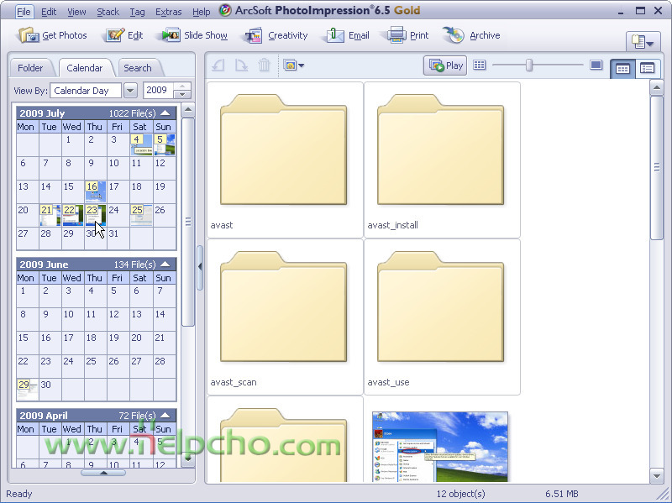The height and width of the screenshot is (503, 672).
Task: Click the Play button
Action: click(445, 65)
